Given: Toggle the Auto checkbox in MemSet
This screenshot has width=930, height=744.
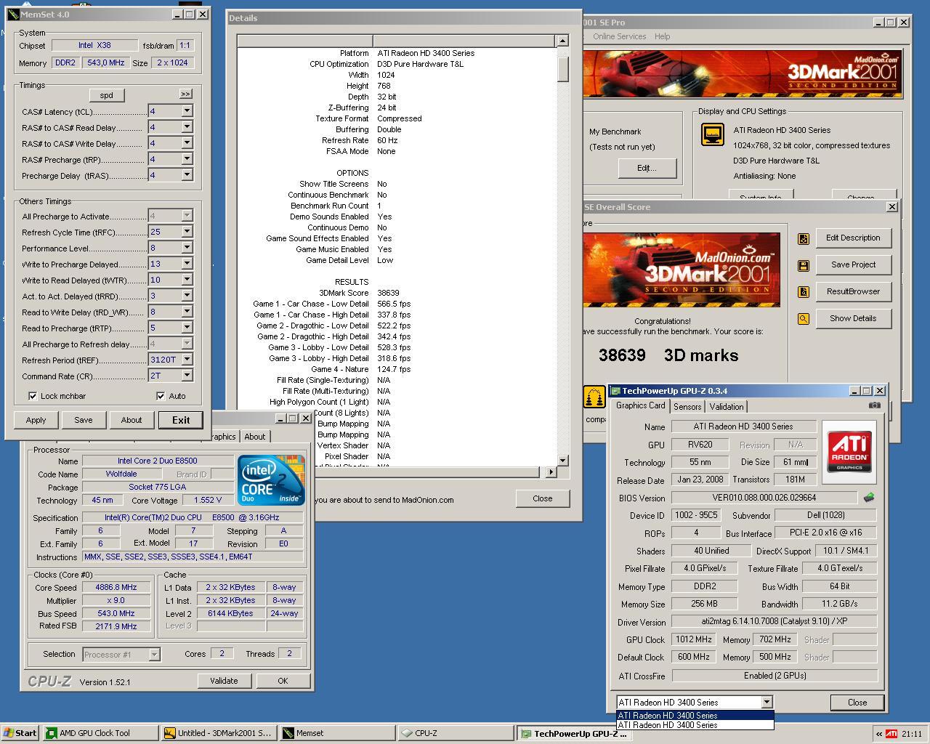Looking at the screenshot, I should [161, 396].
